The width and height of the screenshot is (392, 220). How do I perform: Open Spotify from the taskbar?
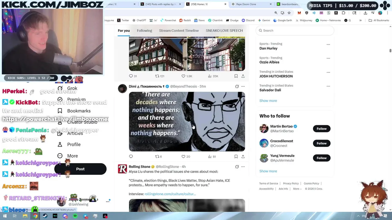(75, 216)
